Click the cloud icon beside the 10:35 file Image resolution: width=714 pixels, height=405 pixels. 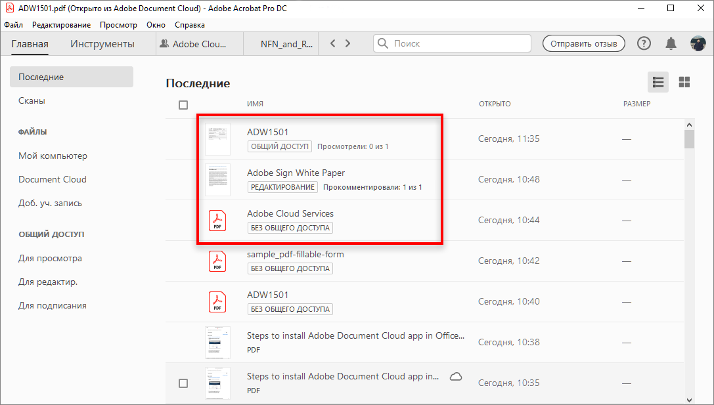456,376
